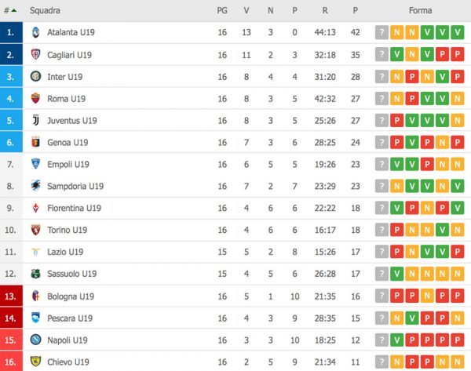Open the Inter U19 crest icon
Viewport: 471px width, 371px height.
35,77
